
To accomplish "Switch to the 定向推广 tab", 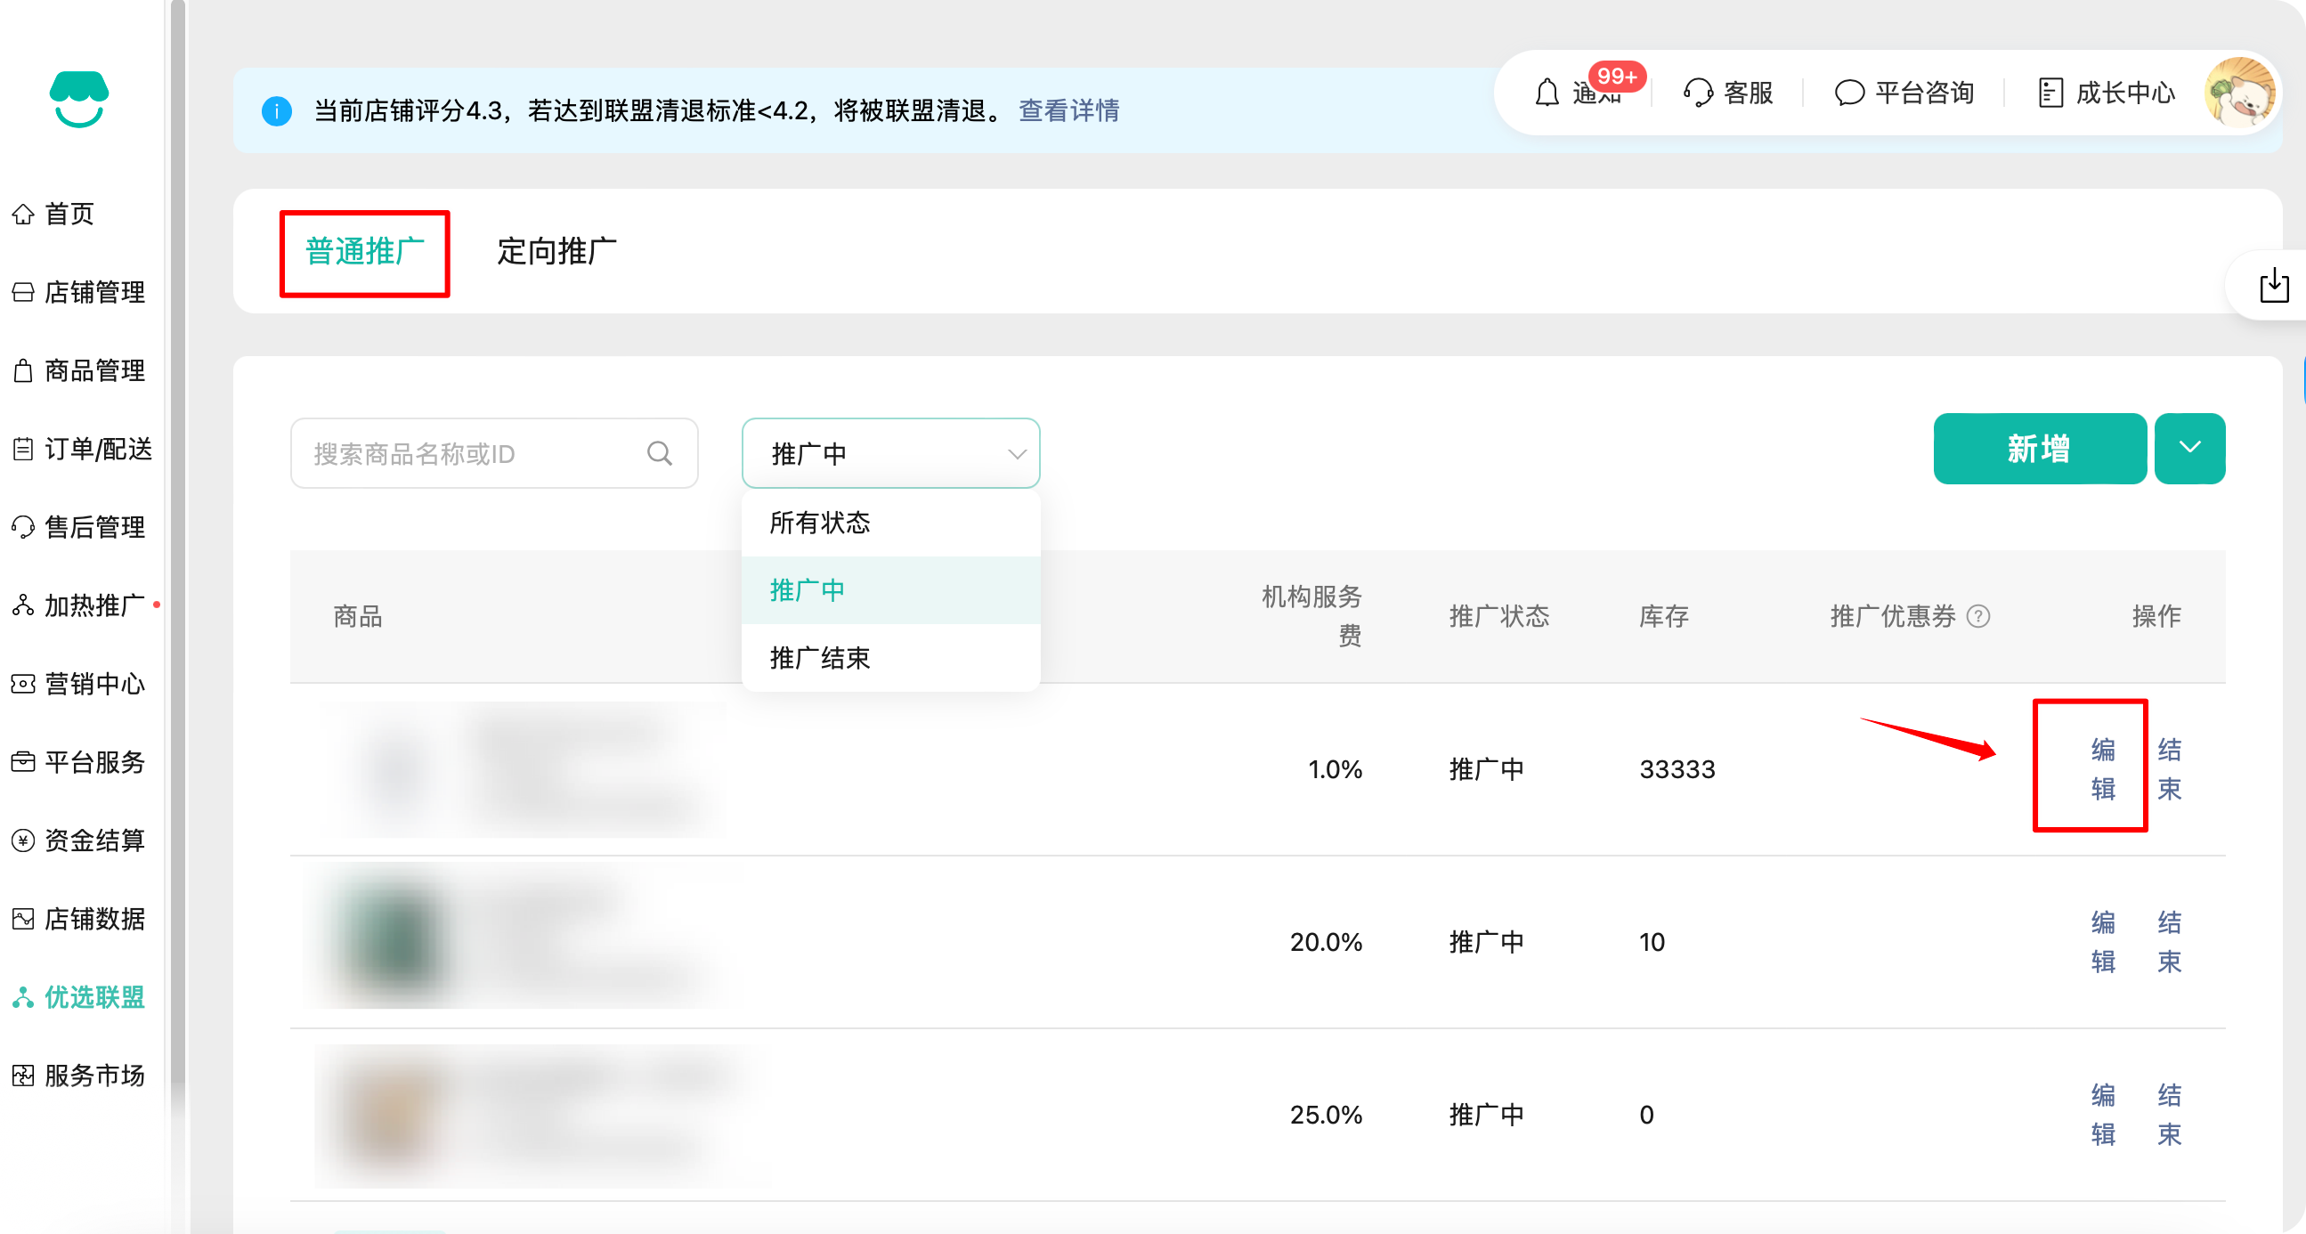I will [x=556, y=251].
